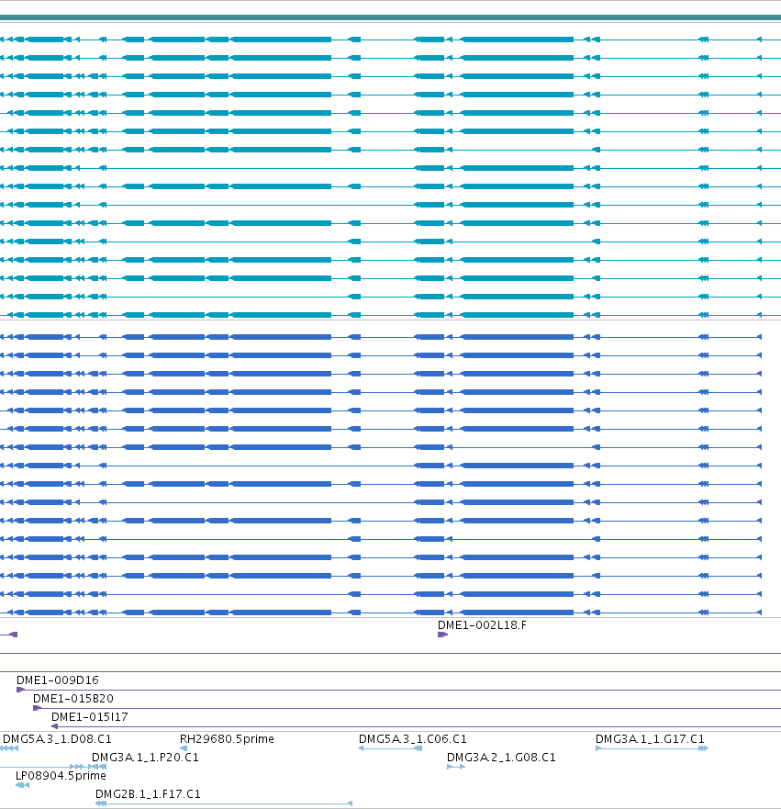
Task: Select the DME1-009D16 clone label
Action: pyautogui.click(x=57, y=680)
